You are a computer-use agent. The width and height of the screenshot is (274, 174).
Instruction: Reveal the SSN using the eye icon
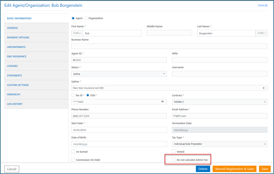click(x=163, y=102)
